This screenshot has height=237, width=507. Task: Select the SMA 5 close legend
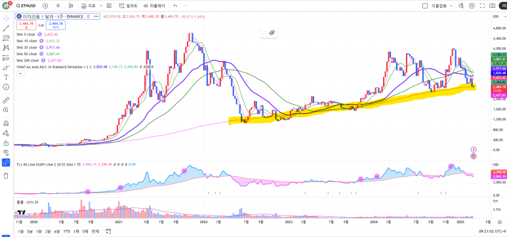tap(26, 34)
